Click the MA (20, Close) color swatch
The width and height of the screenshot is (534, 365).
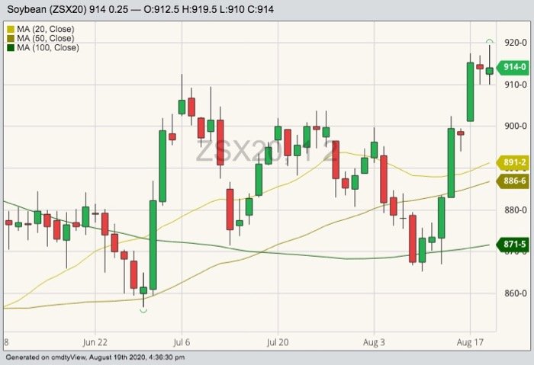pyautogui.click(x=11, y=30)
